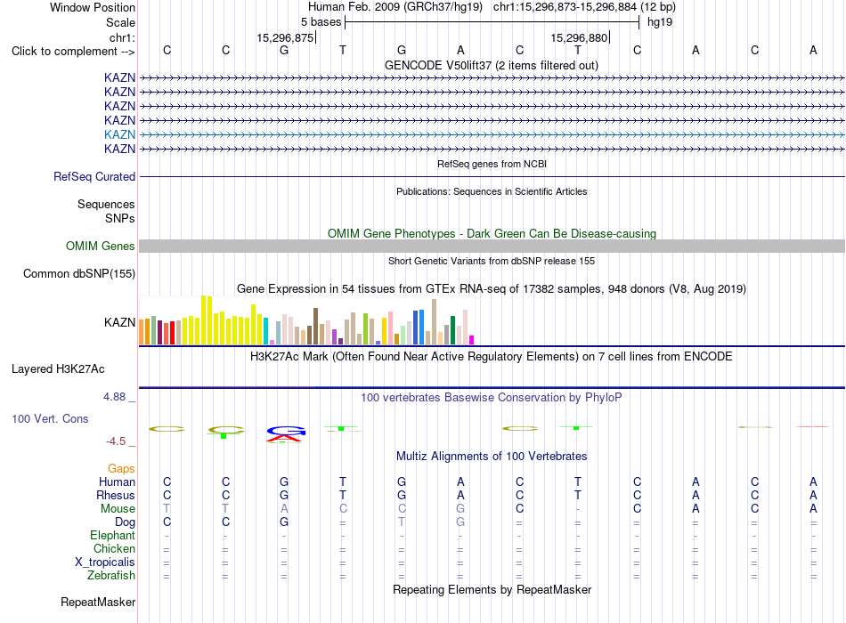Click the 'chr1:' base position label

tap(122, 37)
